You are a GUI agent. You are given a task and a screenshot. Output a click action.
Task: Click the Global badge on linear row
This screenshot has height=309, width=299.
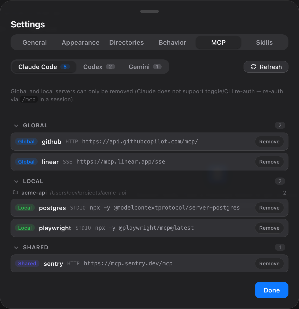pos(26,161)
